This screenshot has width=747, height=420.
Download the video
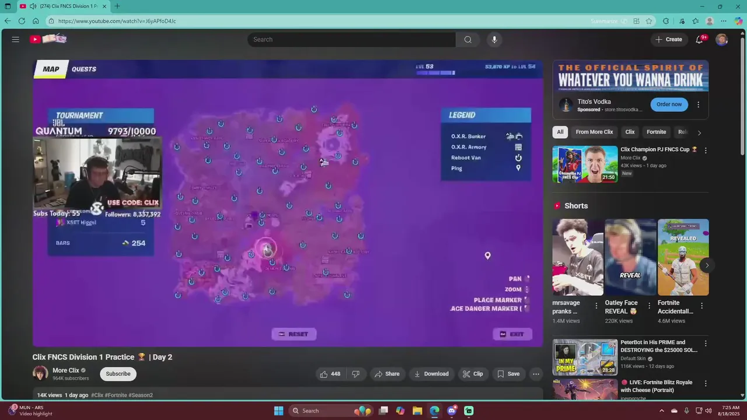tap(431, 374)
